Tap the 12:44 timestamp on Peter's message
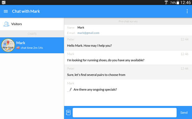The width and height of the screenshot is (192, 119). pyautogui.click(x=184, y=39)
